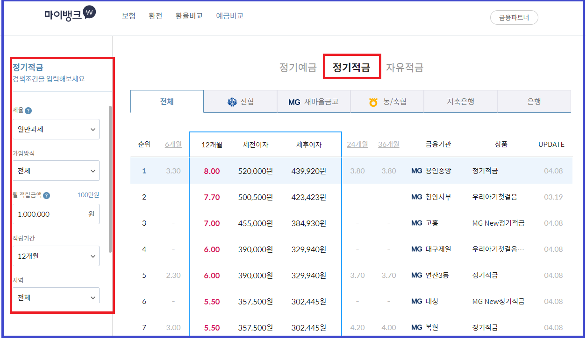Image resolution: width=586 pixels, height=338 pixels.
Task: Click the 세율 help question mark icon
Action: [x=29, y=111]
